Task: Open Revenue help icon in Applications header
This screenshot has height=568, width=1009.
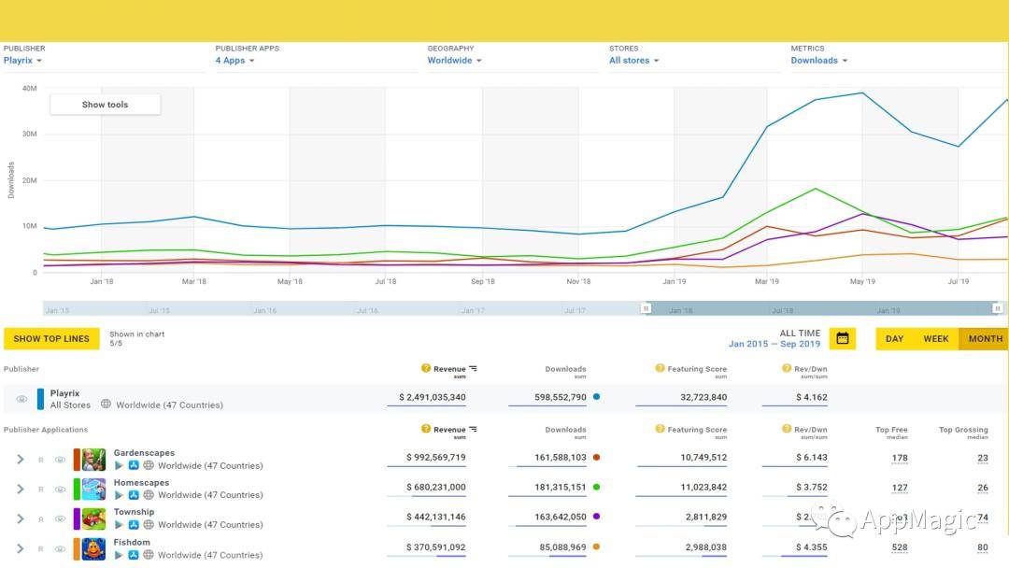Action: (425, 429)
